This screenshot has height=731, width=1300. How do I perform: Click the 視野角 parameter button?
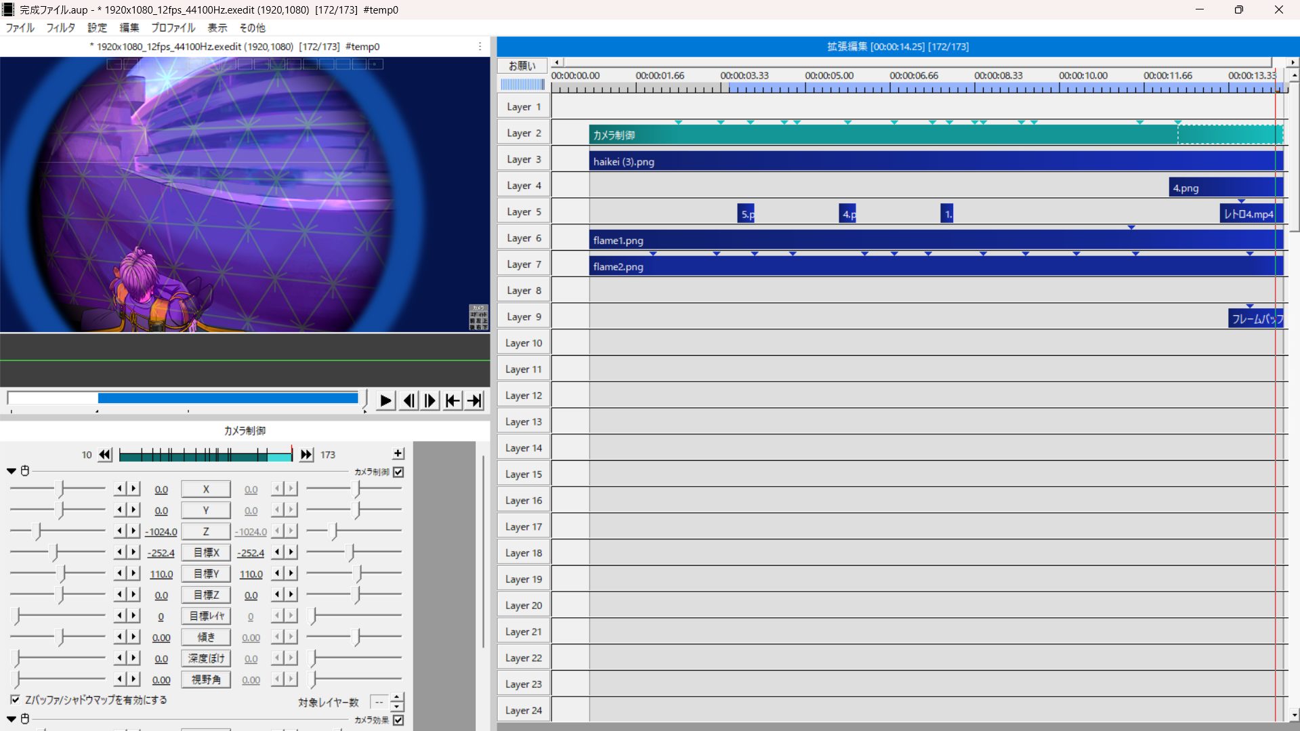tap(206, 680)
